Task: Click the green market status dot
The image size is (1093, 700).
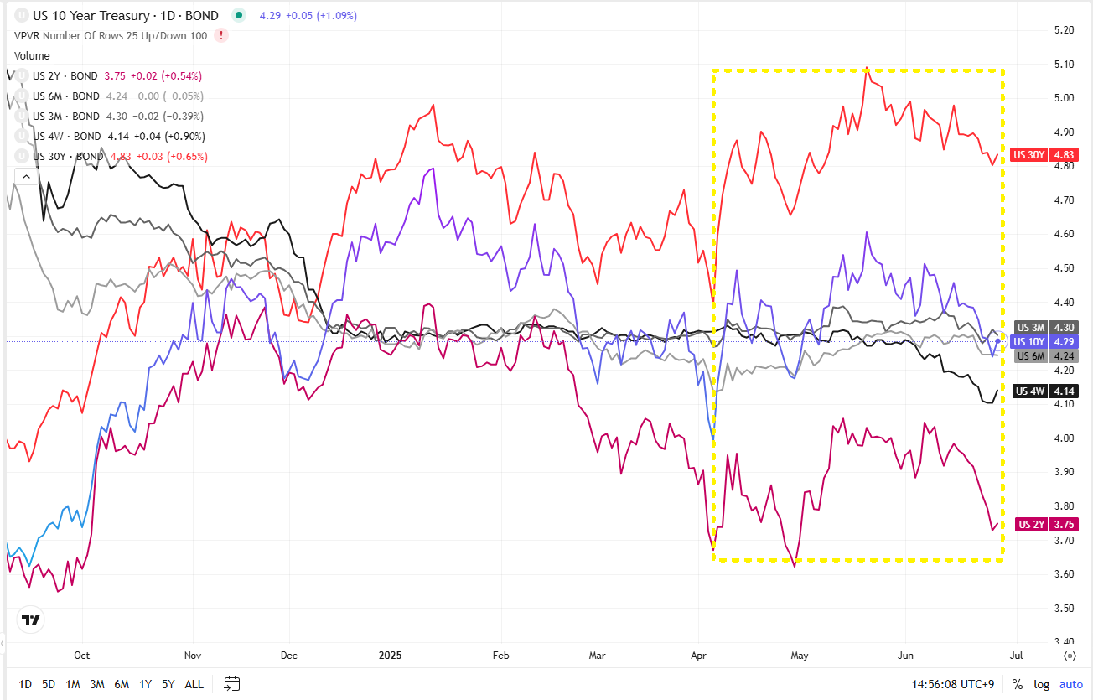Action: point(239,15)
